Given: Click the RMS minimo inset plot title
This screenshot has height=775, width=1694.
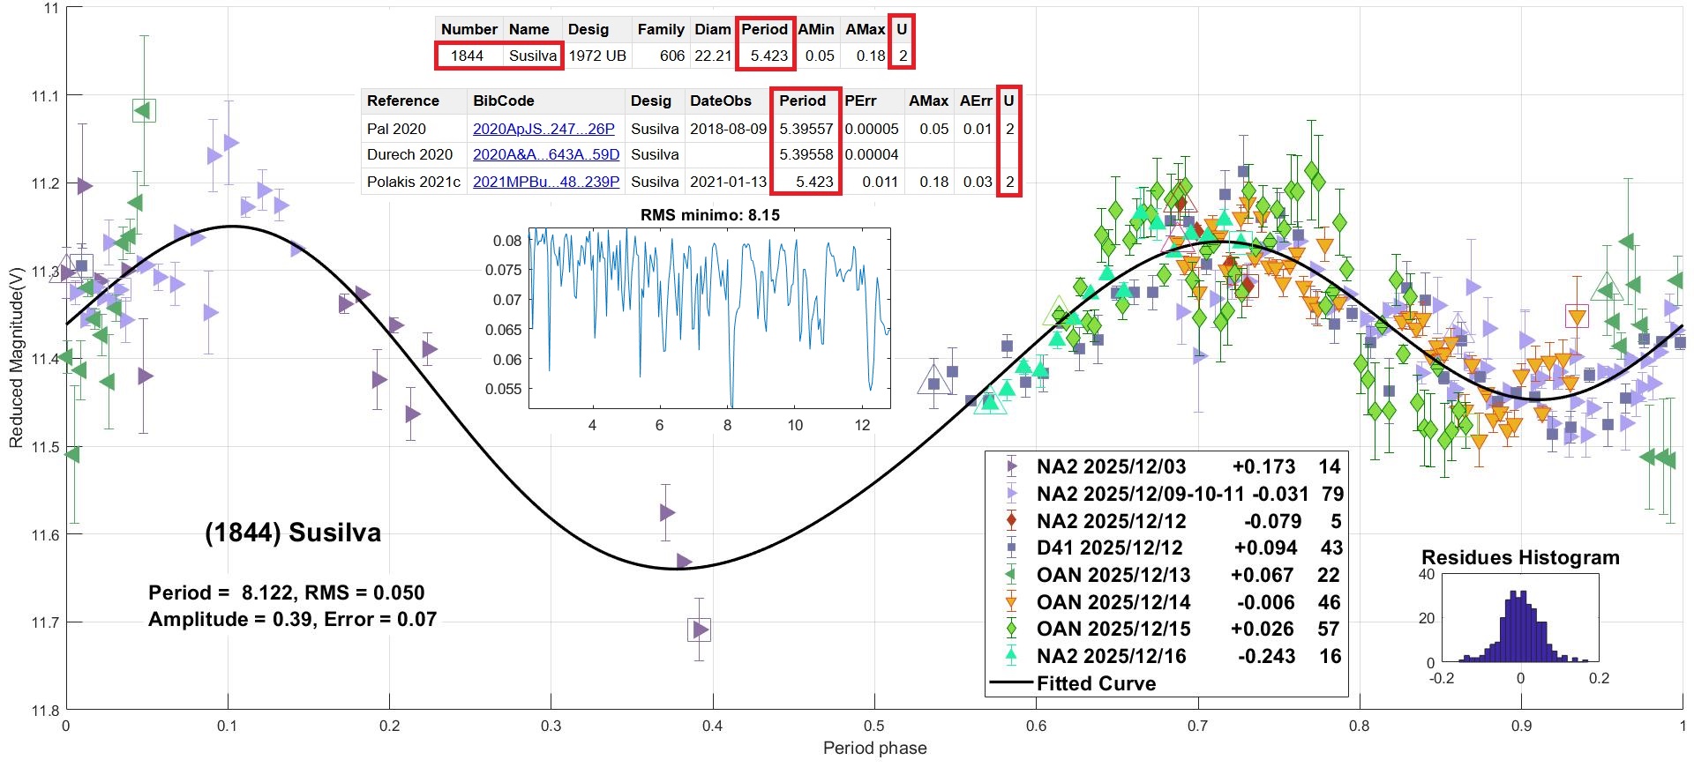Looking at the screenshot, I should (x=709, y=215).
